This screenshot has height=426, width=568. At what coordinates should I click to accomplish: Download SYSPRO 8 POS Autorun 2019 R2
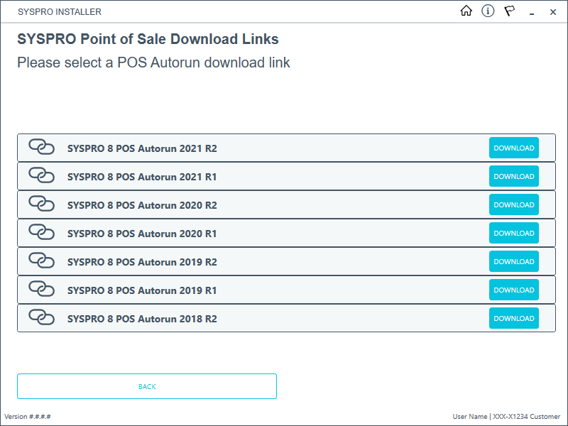pos(513,261)
